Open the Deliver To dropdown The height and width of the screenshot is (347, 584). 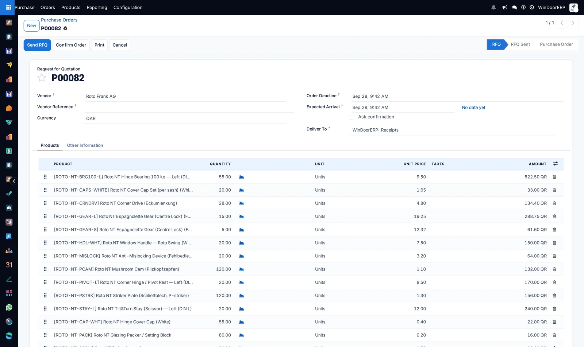(453, 130)
